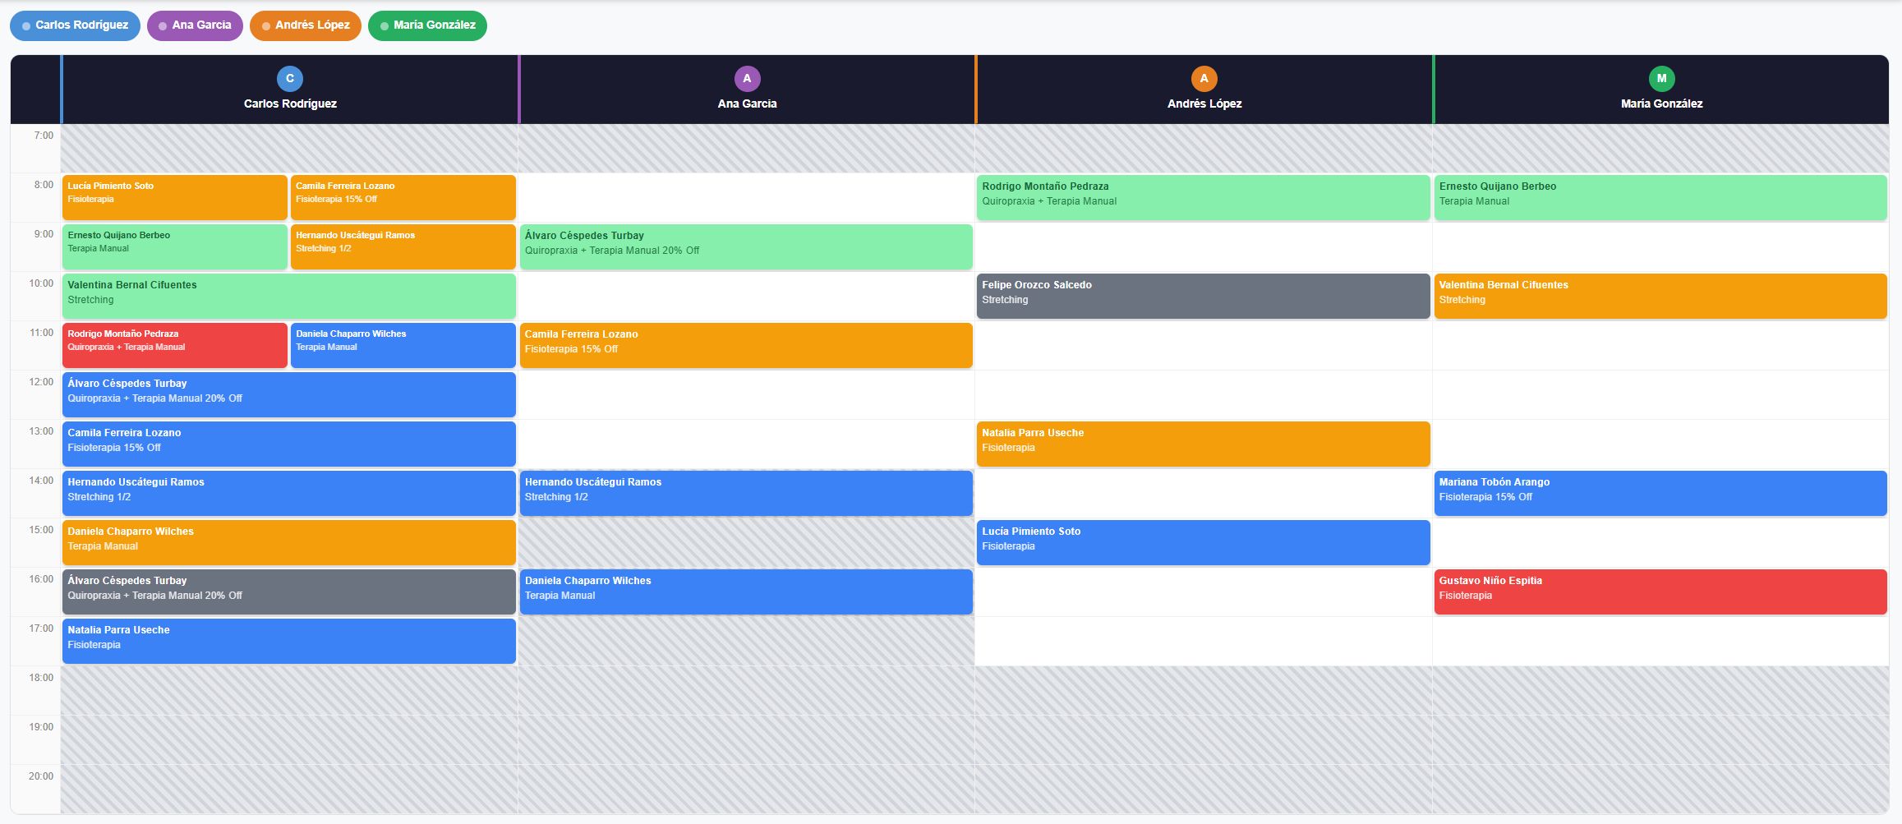Click the 12:00 time label
The height and width of the screenshot is (824, 1902).
pyautogui.click(x=41, y=381)
